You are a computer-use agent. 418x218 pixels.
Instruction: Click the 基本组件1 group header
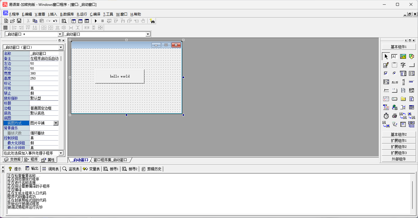click(x=399, y=47)
